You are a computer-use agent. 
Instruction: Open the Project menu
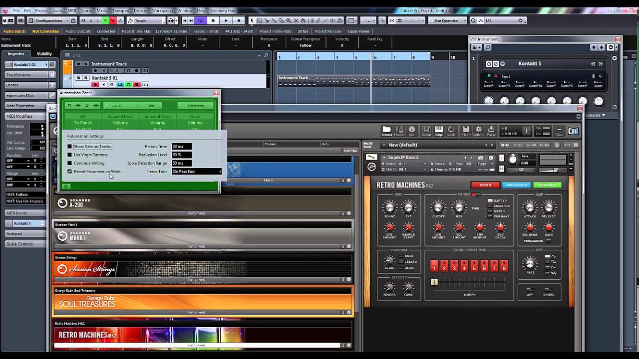coord(41,10)
